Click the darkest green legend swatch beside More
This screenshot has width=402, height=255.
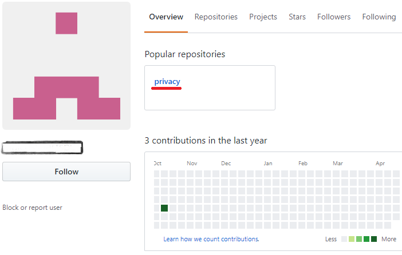pyautogui.click(x=374, y=239)
